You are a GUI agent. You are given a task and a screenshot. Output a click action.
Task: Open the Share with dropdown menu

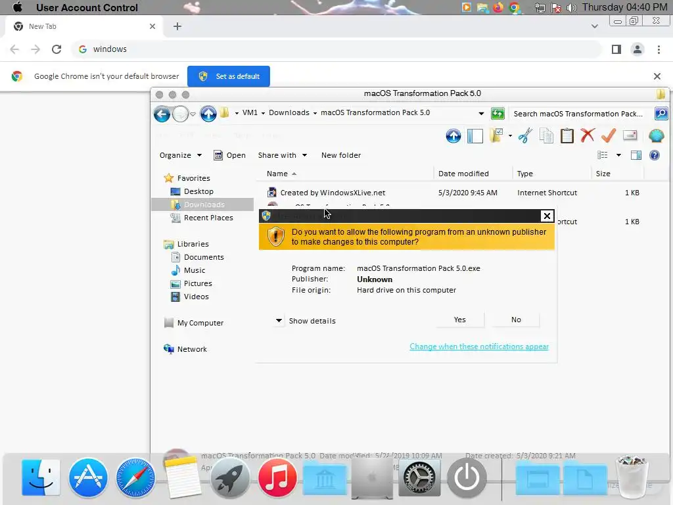tap(283, 155)
